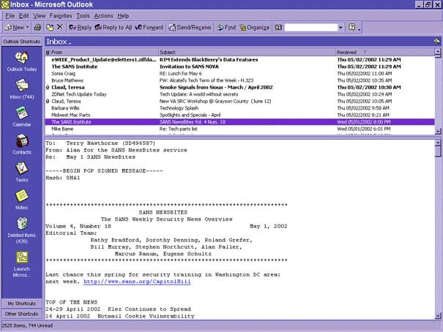443x332 pixels.
Task: Expand the toolbar options arrow after Help icon
Action: click(359, 29)
